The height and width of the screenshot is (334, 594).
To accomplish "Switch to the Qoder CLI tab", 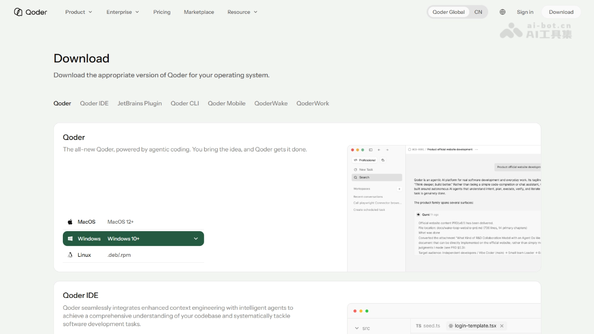I will (185, 103).
